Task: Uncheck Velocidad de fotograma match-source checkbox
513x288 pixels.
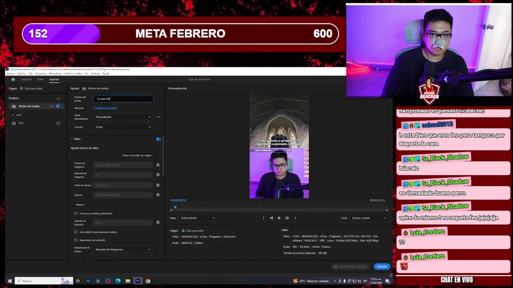Action: pyautogui.click(x=158, y=175)
